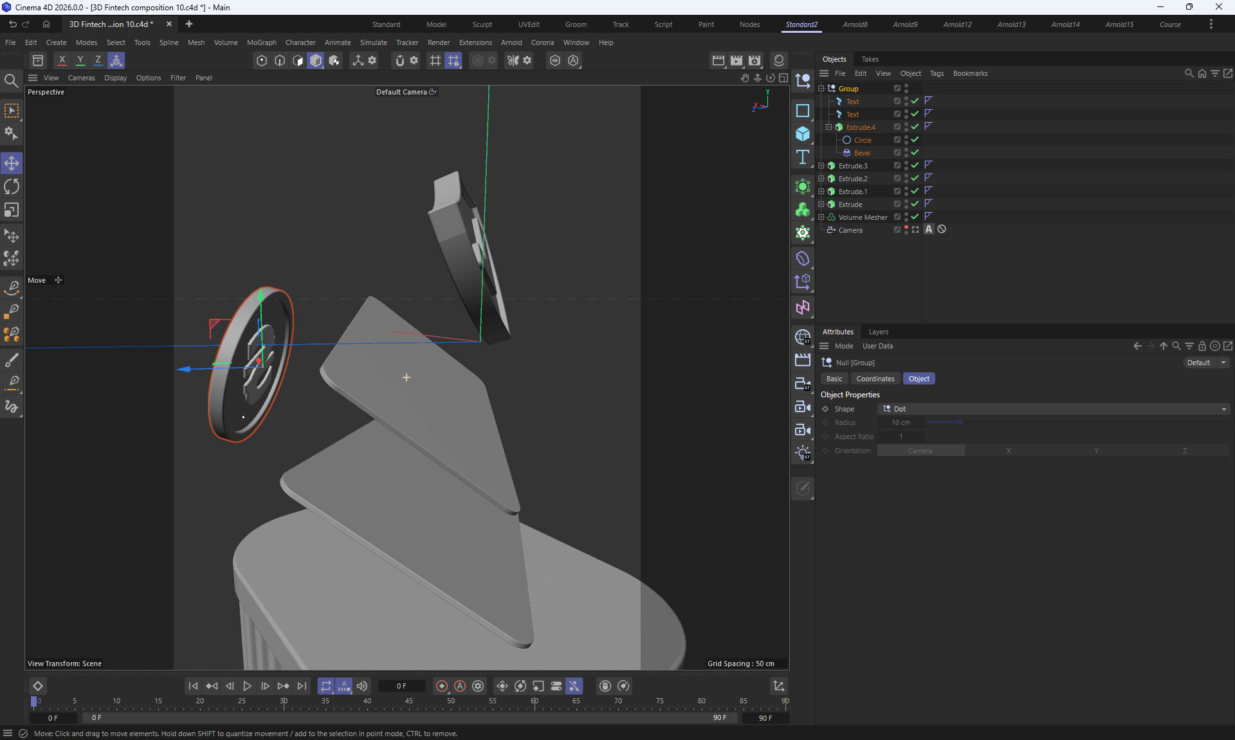Toggle Extrude.3 enable checkmark

(915, 166)
